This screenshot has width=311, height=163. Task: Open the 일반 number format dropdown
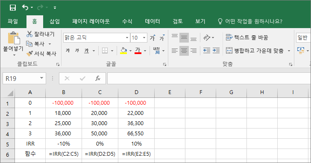303,37
